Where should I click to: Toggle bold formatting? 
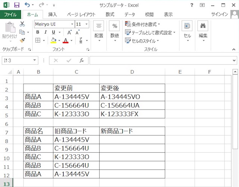(x=38, y=32)
